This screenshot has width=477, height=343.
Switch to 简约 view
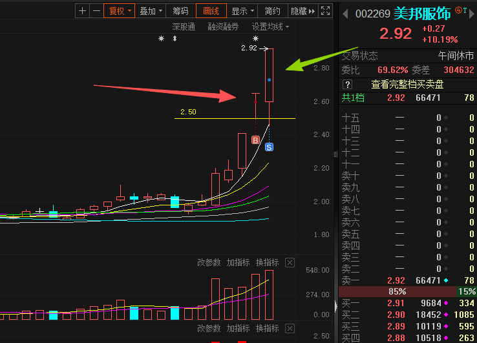(272, 11)
